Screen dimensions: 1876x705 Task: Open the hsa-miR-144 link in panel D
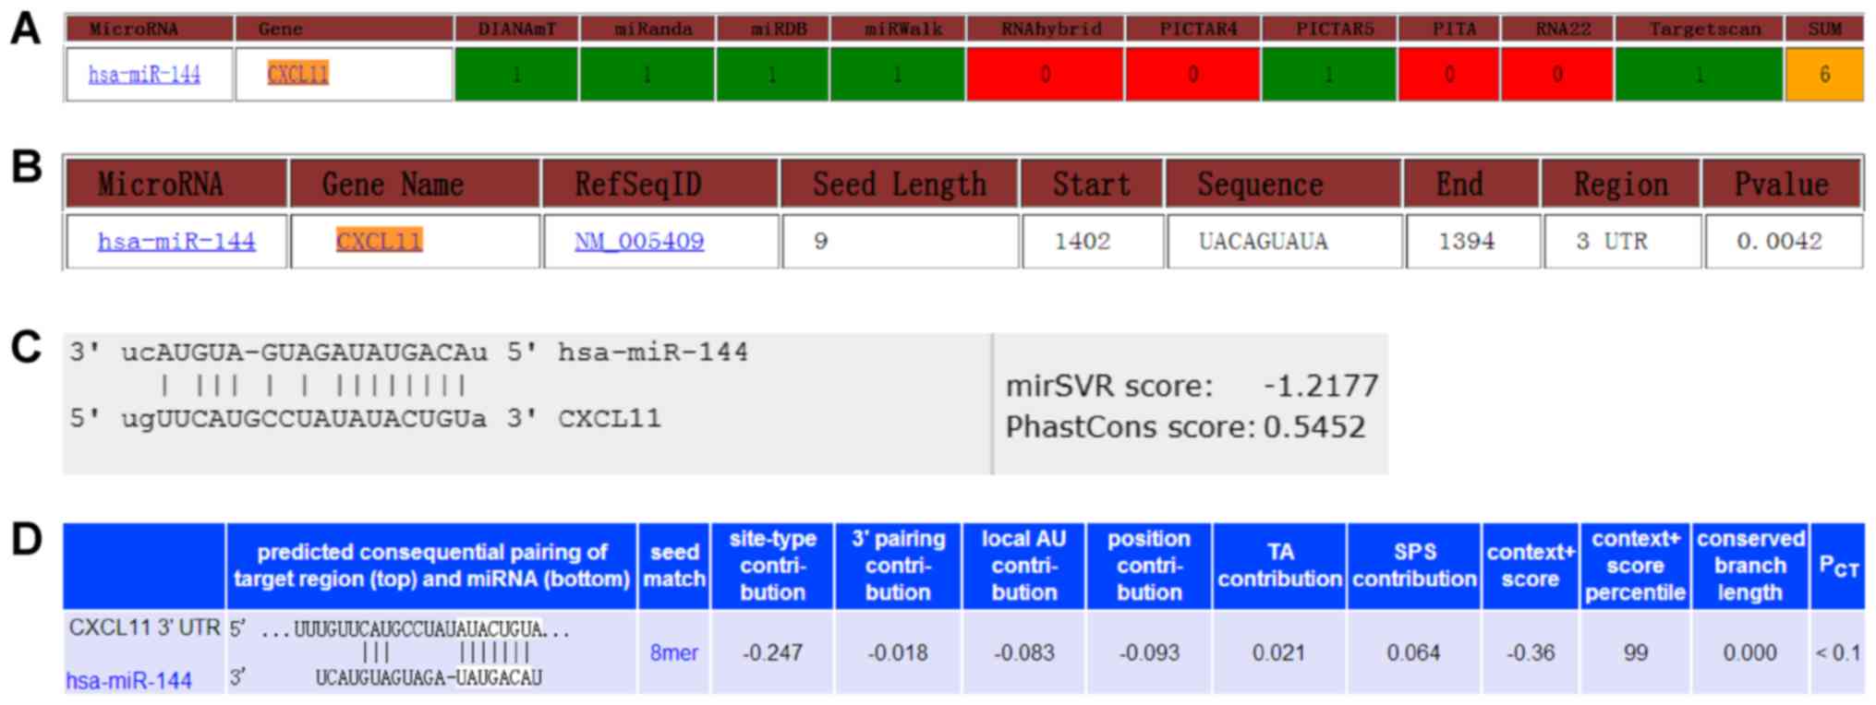(129, 681)
